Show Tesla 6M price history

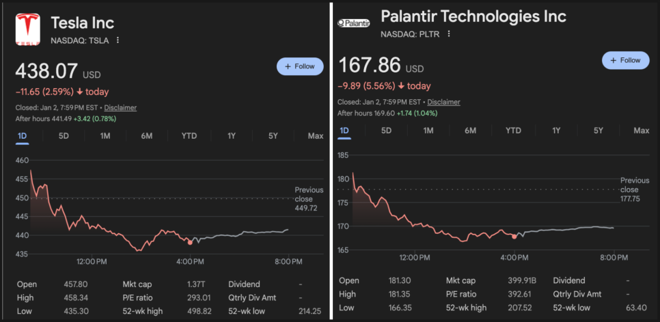click(147, 136)
